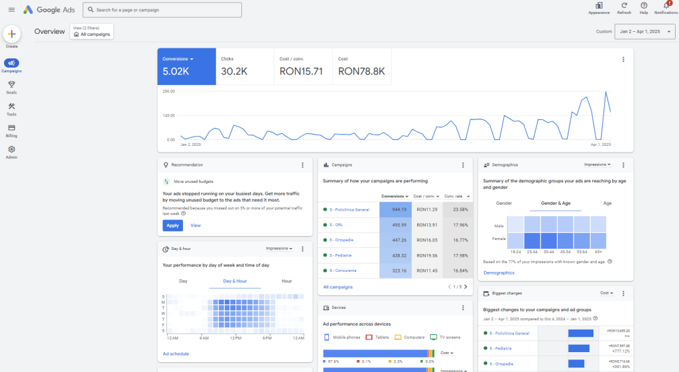Switch to the Hour tab
This screenshot has width=679, height=372.
pos(286,281)
